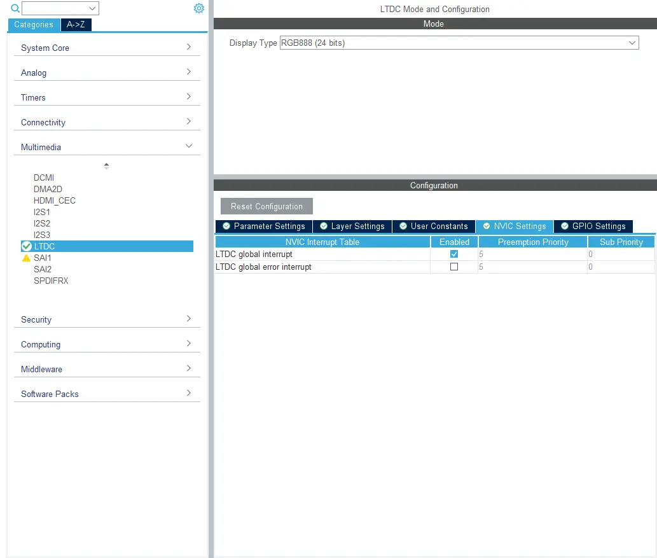
Task: Click the yellow warning icon beside SAI1
Action: [26, 258]
